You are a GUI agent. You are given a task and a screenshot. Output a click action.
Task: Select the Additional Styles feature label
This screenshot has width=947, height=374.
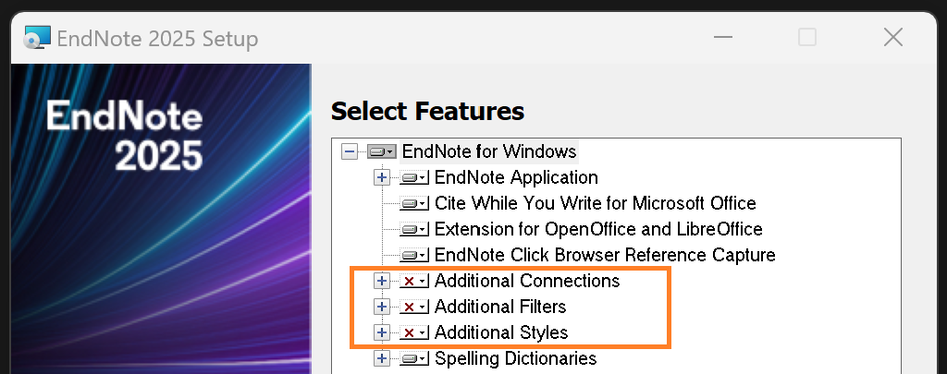500,332
